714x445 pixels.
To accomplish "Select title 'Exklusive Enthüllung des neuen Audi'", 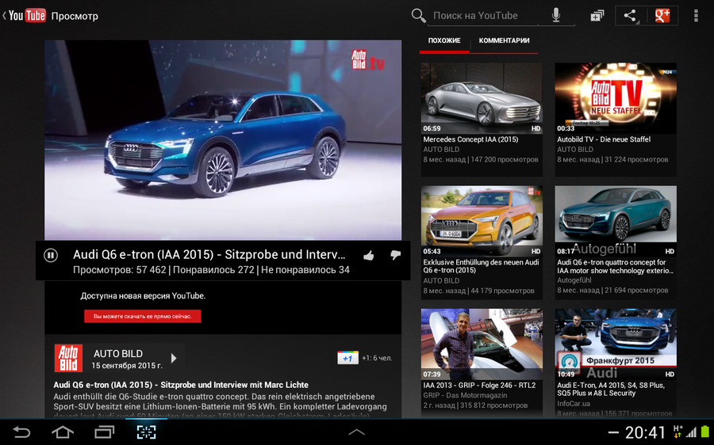I will click(x=481, y=262).
